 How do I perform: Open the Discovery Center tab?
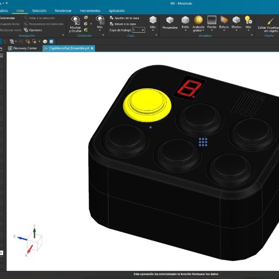22,48
